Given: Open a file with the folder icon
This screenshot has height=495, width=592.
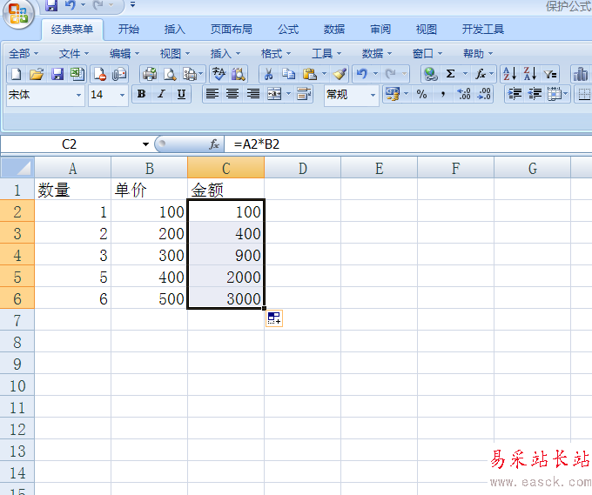Looking at the screenshot, I should 37,74.
